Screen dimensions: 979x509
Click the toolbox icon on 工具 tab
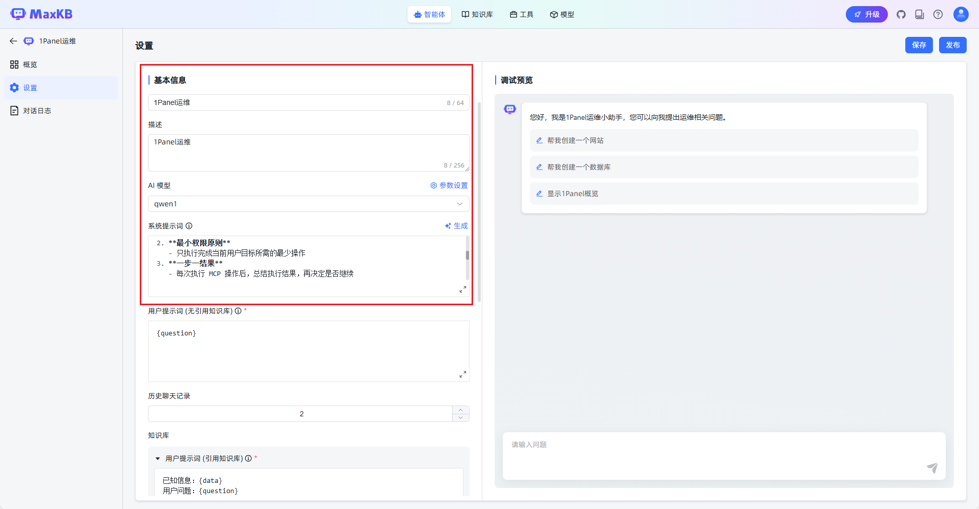(x=514, y=14)
